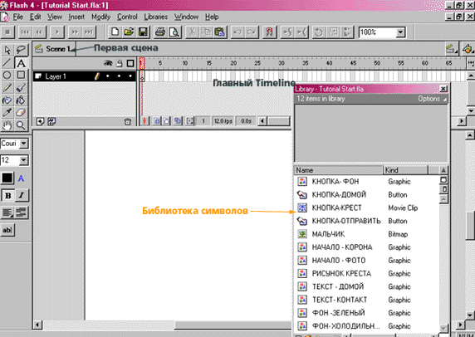Sort library by Name column header

[x=338, y=170]
